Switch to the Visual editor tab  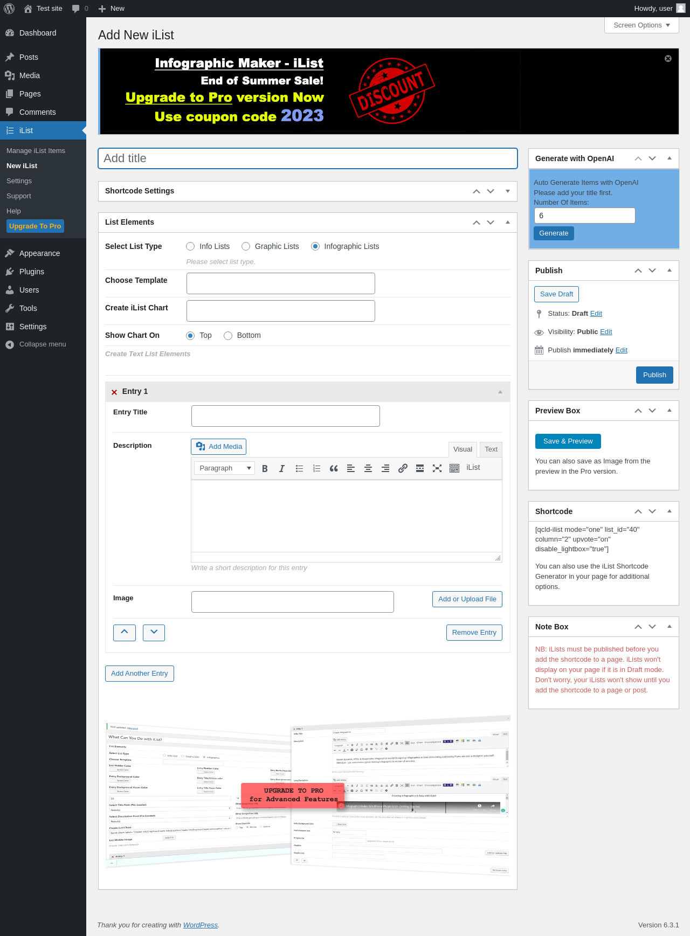pyautogui.click(x=463, y=449)
